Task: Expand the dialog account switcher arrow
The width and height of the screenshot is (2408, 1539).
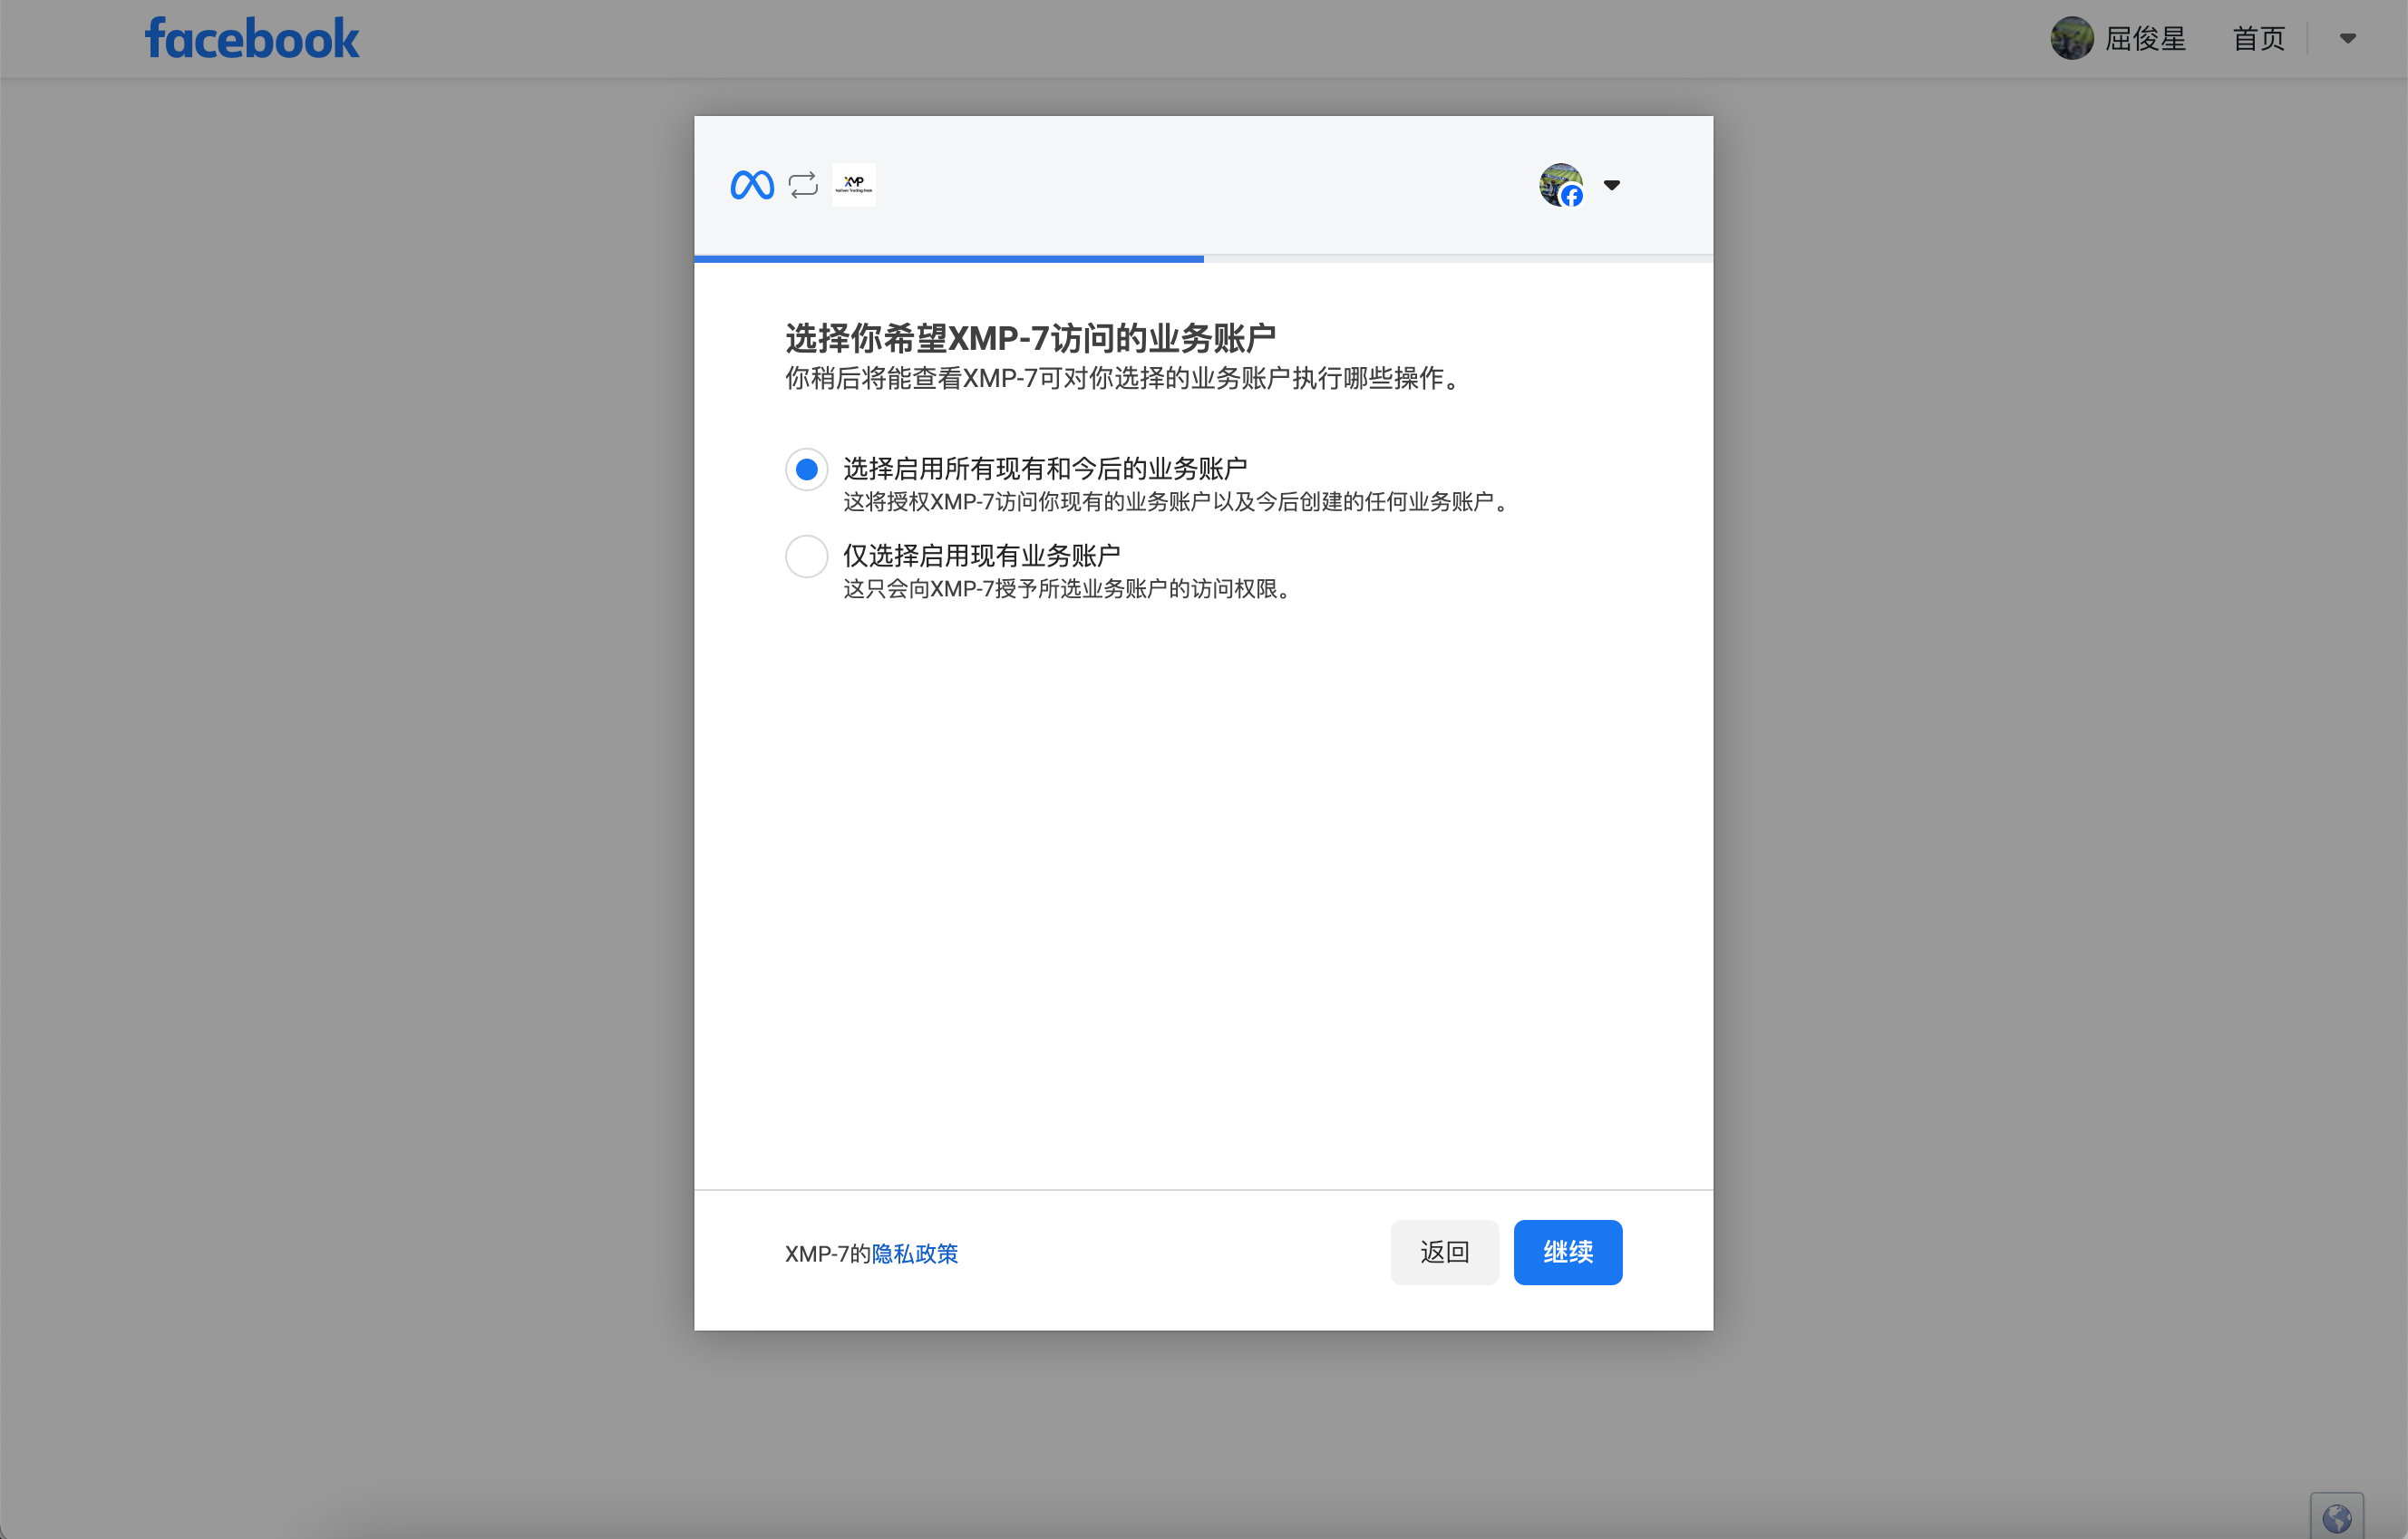Action: point(1612,185)
